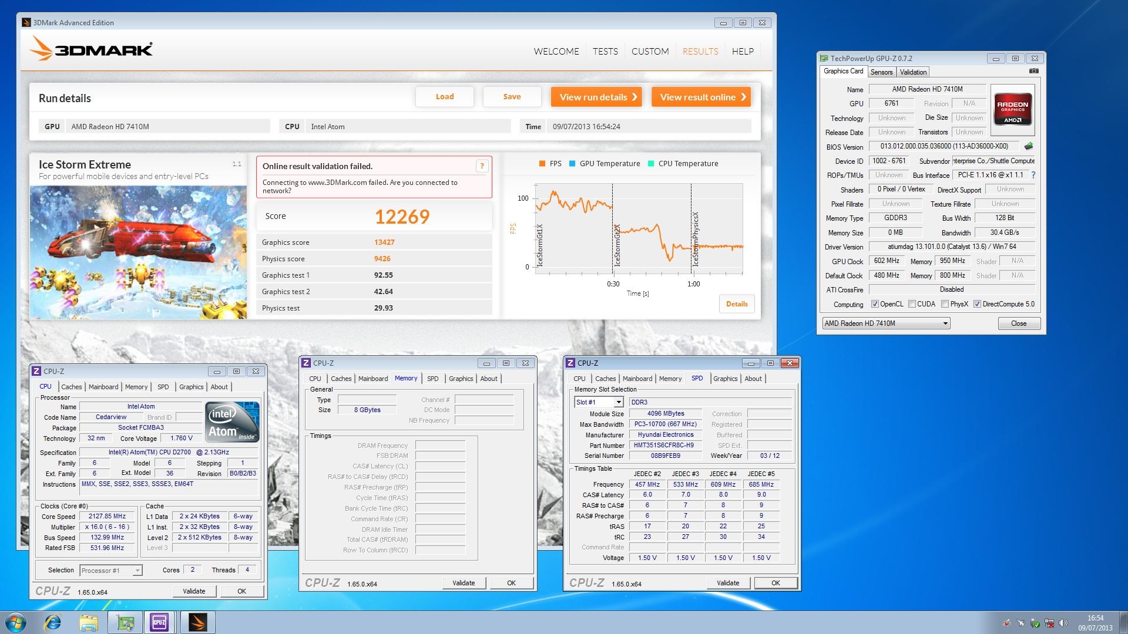Open About tab in right CPU-Z window
1128x634 pixels.
[753, 379]
